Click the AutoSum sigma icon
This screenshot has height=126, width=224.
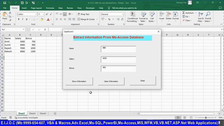pos(183,13)
